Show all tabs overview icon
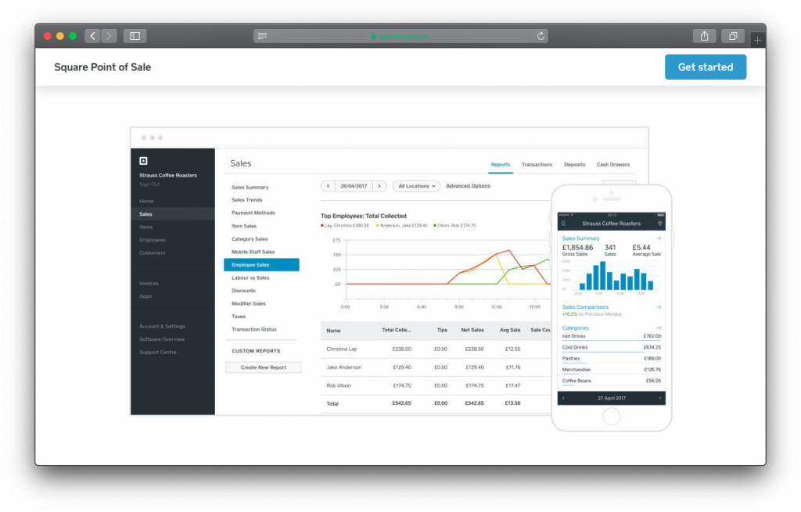 [733, 36]
